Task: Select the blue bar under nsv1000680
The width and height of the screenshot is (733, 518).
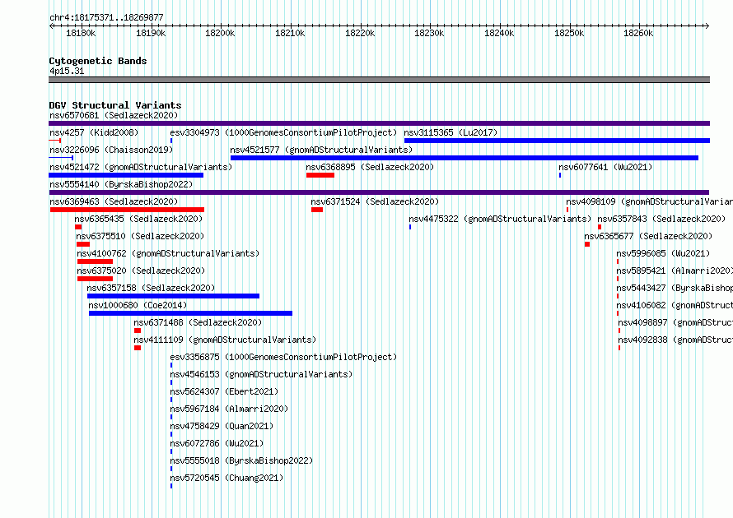Action: 190,313
